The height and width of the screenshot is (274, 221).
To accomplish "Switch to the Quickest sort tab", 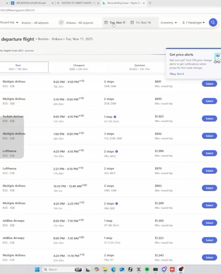I will pyautogui.click(x=140, y=67).
